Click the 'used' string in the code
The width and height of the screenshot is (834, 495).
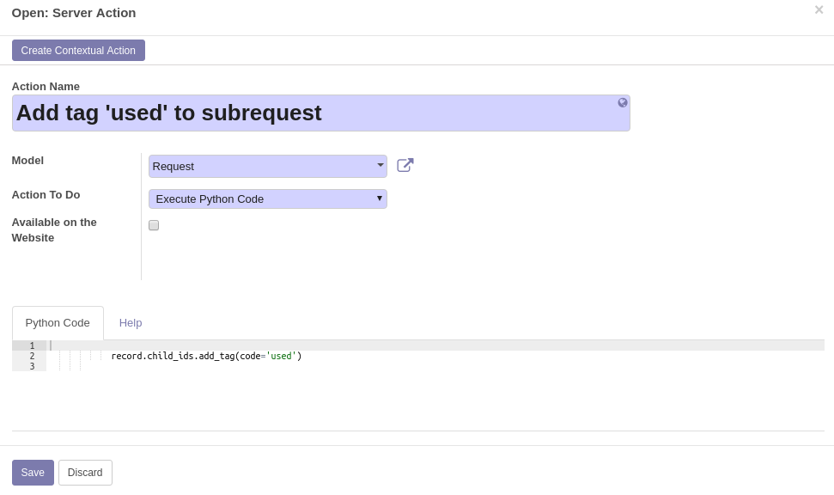[282, 356]
